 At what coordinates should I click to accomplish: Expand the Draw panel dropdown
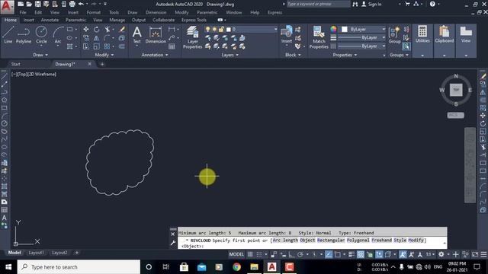[x=40, y=55]
